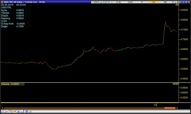
Task: Open the ÇİZGİ chart type dropdown
Action: click(x=130, y=2)
